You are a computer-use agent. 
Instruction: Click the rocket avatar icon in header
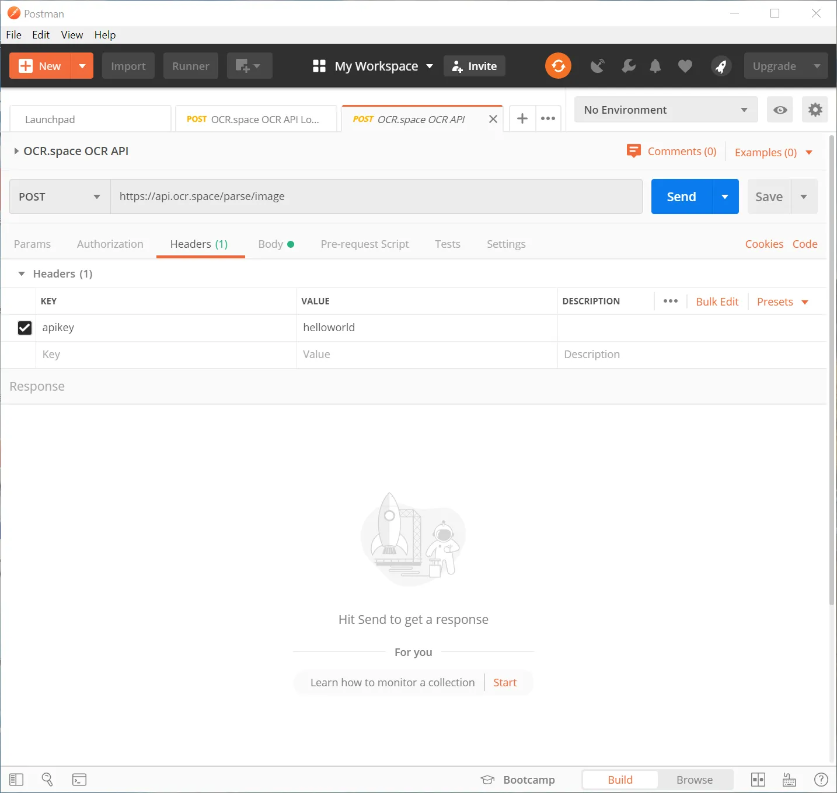tap(721, 66)
